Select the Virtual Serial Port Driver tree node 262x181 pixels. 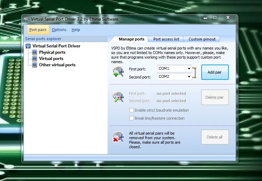click(x=56, y=46)
